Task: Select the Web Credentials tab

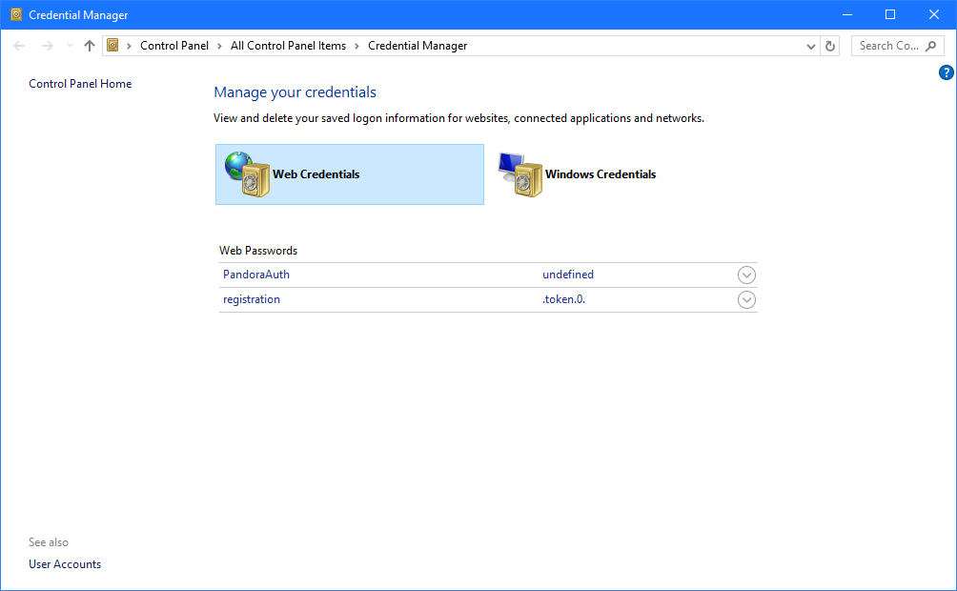Action: tap(350, 174)
